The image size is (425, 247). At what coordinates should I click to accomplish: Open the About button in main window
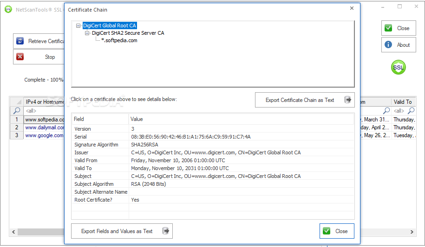coord(399,44)
